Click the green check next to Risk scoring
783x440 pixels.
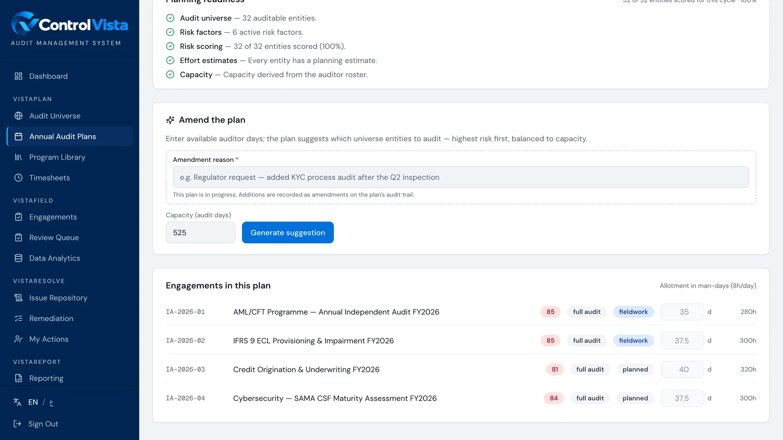(x=170, y=46)
